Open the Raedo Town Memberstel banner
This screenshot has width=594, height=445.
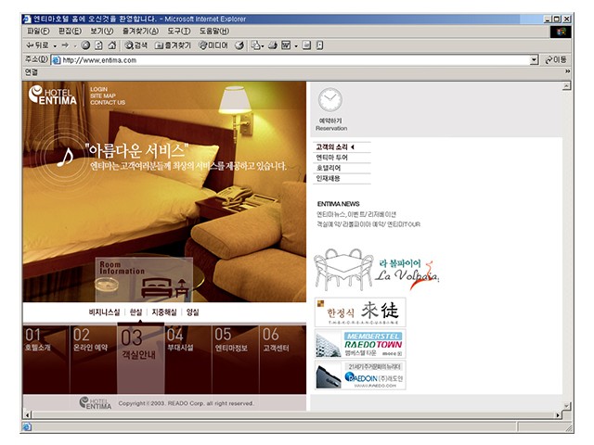coord(360,344)
